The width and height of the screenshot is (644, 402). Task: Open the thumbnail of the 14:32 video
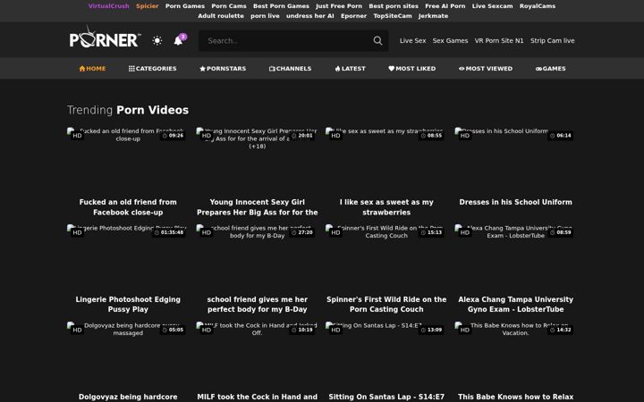point(515,355)
